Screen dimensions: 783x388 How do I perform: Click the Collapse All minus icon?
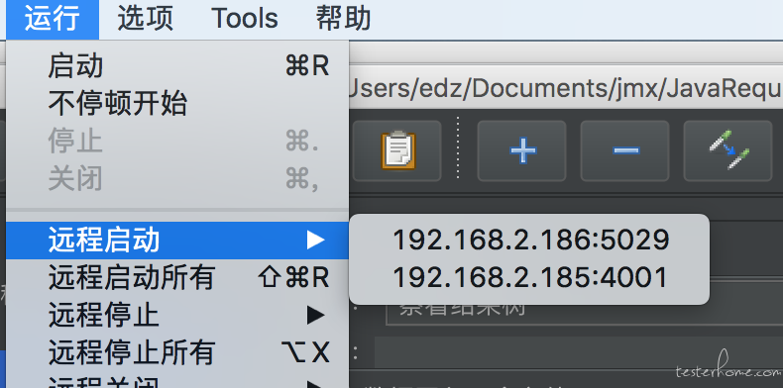point(625,150)
